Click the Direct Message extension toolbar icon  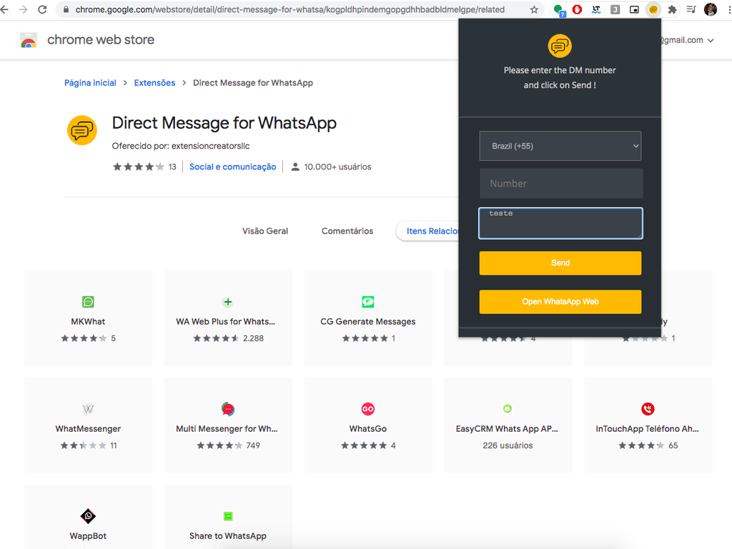click(x=653, y=9)
